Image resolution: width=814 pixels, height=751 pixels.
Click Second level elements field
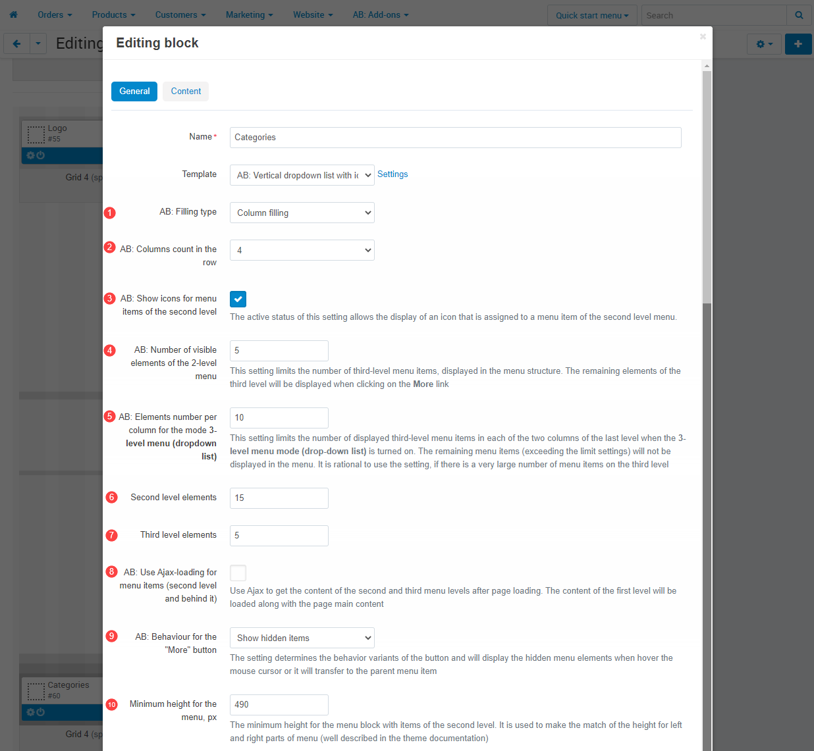coord(279,498)
